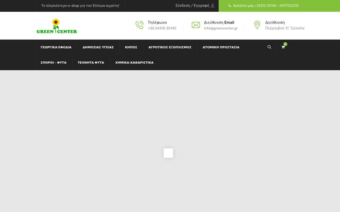Open the shopping cart icon
Screen dimensions: 340x212
(283, 47)
